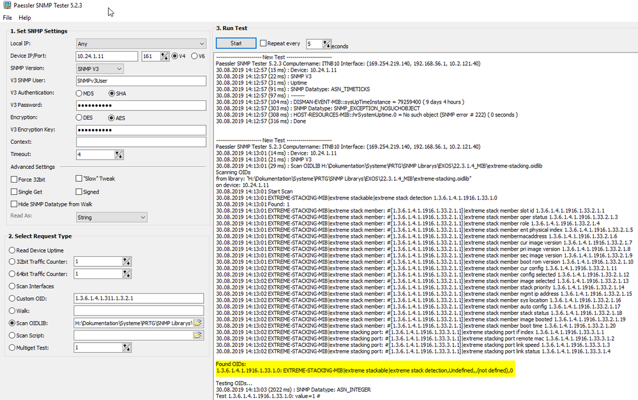Select the V4 radio button

coord(175,56)
